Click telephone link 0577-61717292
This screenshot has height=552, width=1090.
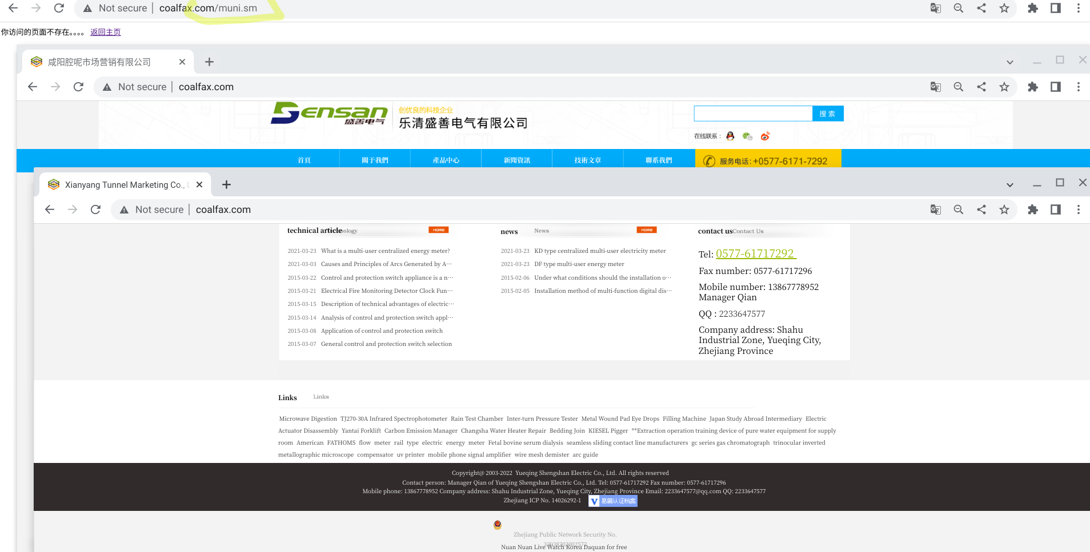[x=756, y=253]
